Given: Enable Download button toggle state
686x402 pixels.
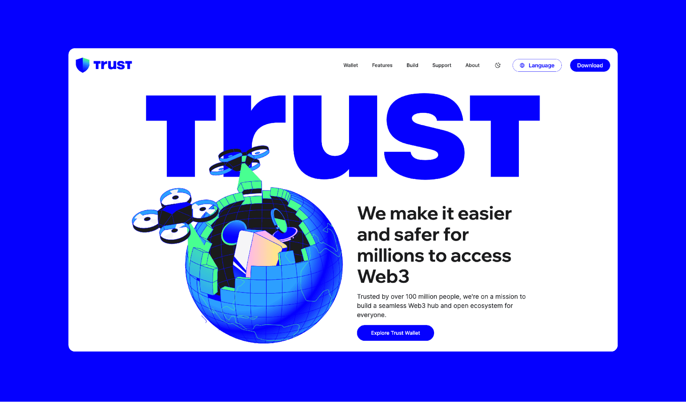Looking at the screenshot, I should pyautogui.click(x=590, y=65).
